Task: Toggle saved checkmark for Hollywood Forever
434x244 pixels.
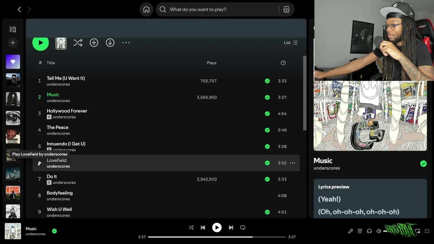Action: (267, 114)
